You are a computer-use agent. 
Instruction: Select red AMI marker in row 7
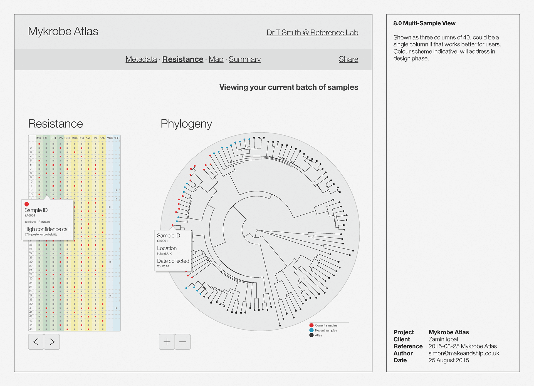click(88, 169)
